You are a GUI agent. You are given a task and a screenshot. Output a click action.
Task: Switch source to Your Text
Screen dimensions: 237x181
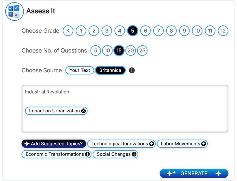(x=80, y=70)
